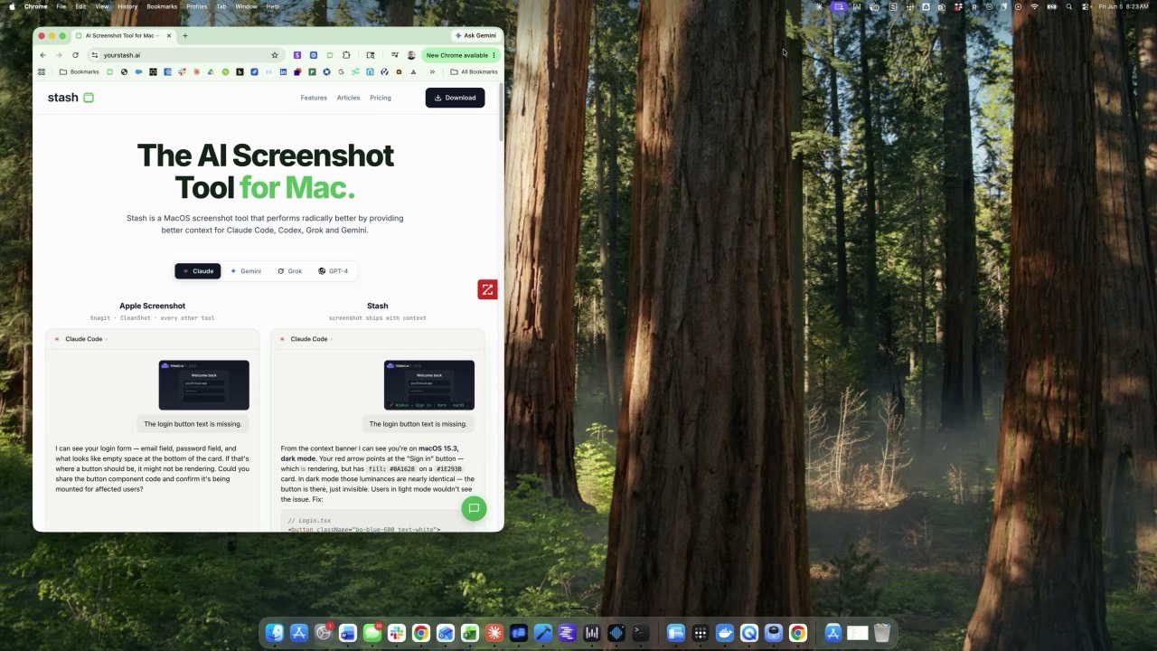The width and height of the screenshot is (1157, 651).
Task: Go to the Articles page
Action: tap(348, 98)
